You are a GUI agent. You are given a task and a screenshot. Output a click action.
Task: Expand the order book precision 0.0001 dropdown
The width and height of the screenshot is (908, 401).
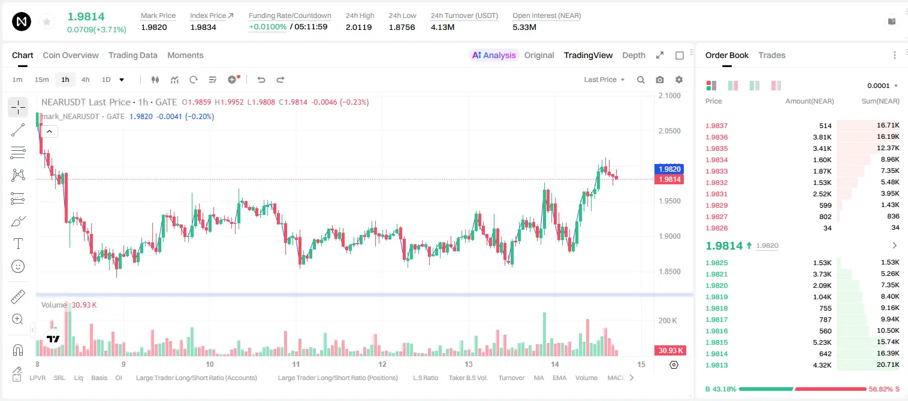pyautogui.click(x=882, y=86)
